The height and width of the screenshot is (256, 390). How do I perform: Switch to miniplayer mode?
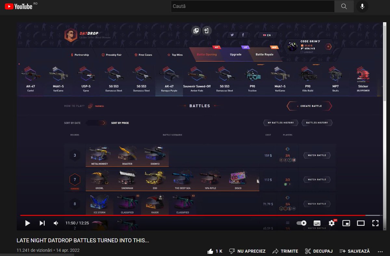tap(346, 223)
